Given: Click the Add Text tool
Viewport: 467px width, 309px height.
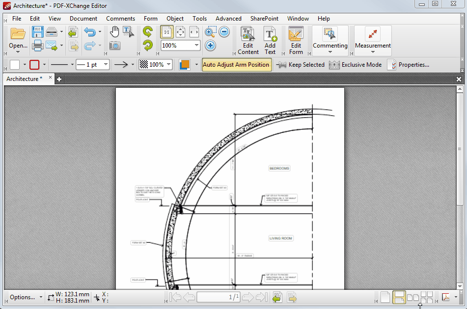Looking at the screenshot, I should (x=270, y=39).
